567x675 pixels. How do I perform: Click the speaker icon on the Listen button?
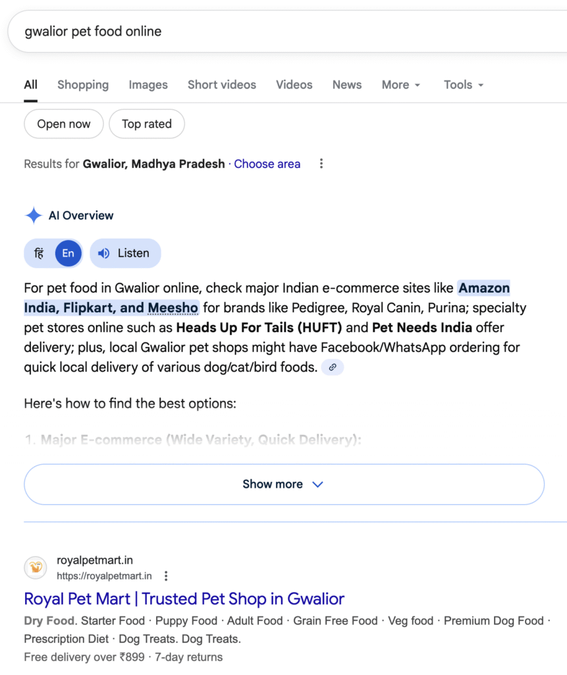point(103,253)
